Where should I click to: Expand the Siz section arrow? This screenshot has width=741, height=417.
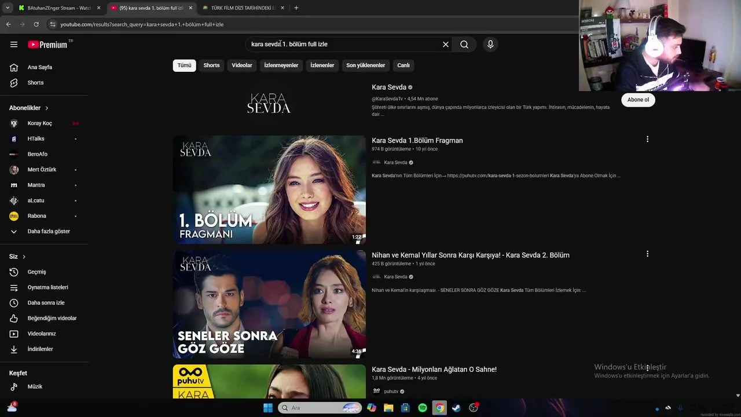[24, 257]
